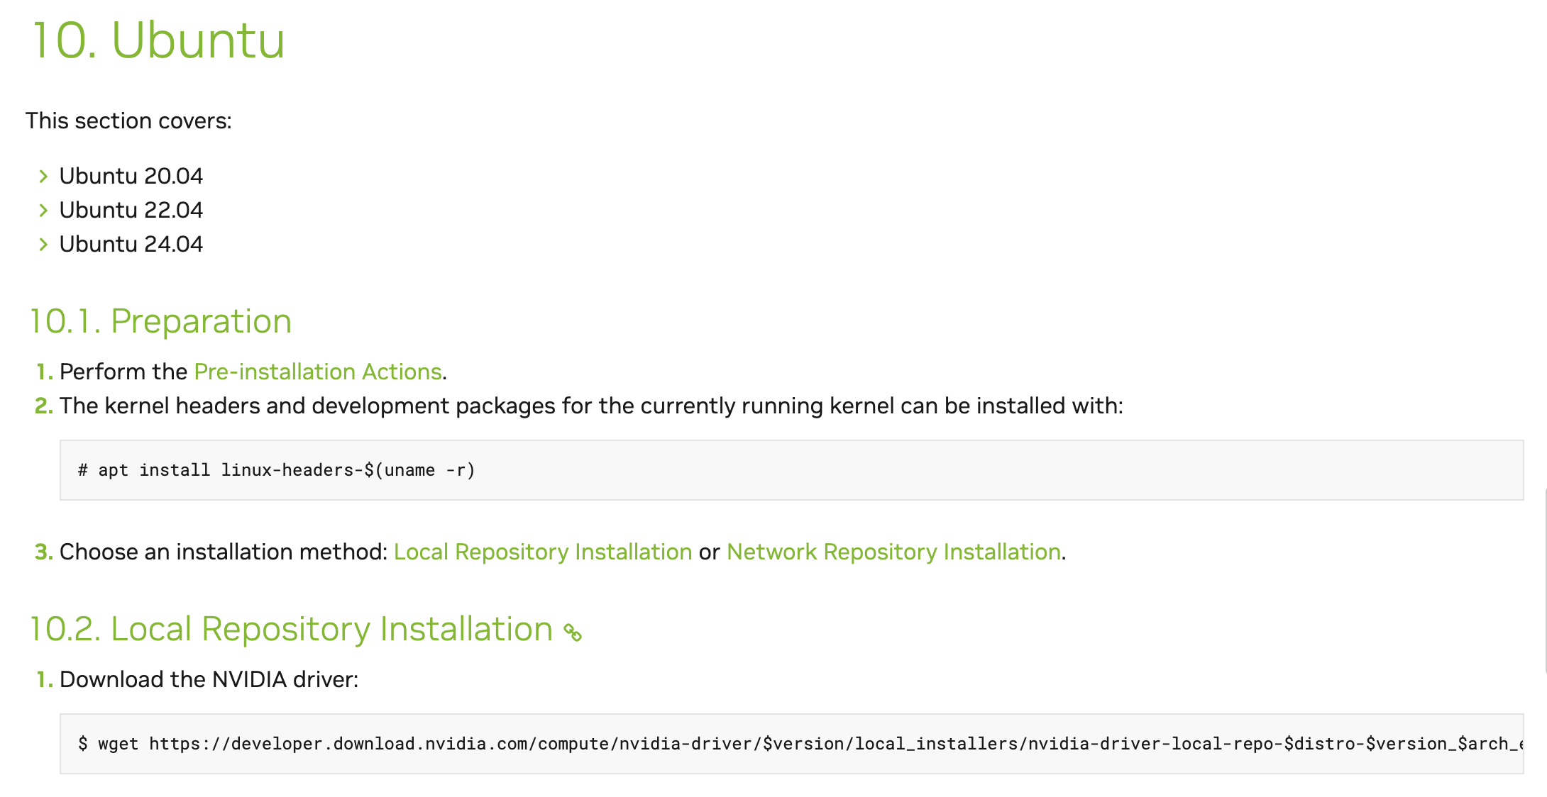Click inside the apt install linux-headers code block

click(x=791, y=470)
